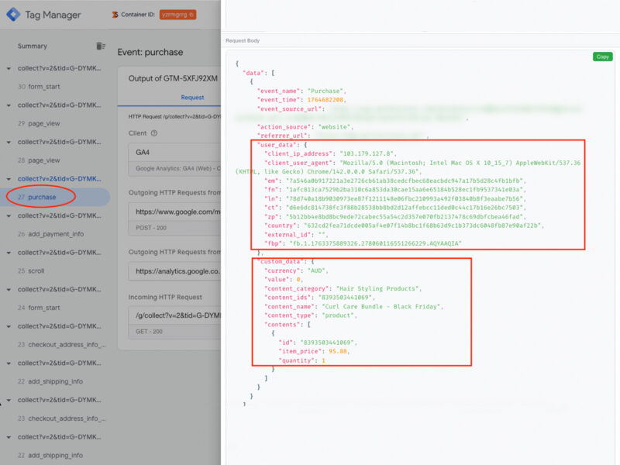
Task: Select the 27 purchase event
Action: [42, 197]
